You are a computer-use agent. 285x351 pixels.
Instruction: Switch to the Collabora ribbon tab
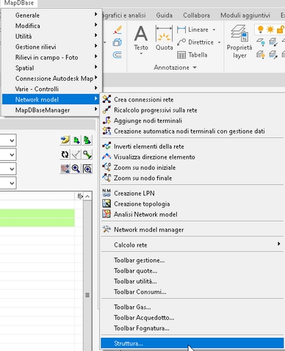click(197, 15)
